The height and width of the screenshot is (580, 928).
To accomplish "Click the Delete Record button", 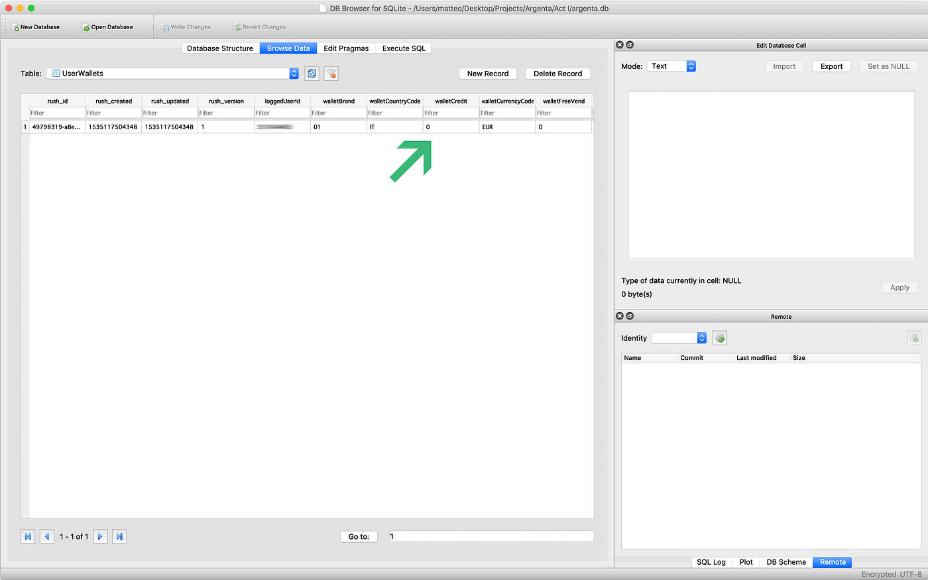I will pyautogui.click(x=558, y=74).
